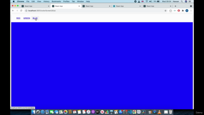Click the volume icon in menu bar
204x115 pixels.
(x=151, y=1)
